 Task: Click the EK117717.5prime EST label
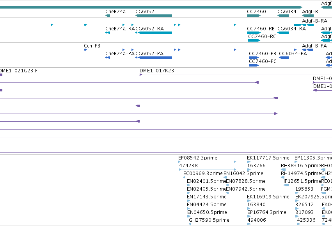click(x=268, y=158)
